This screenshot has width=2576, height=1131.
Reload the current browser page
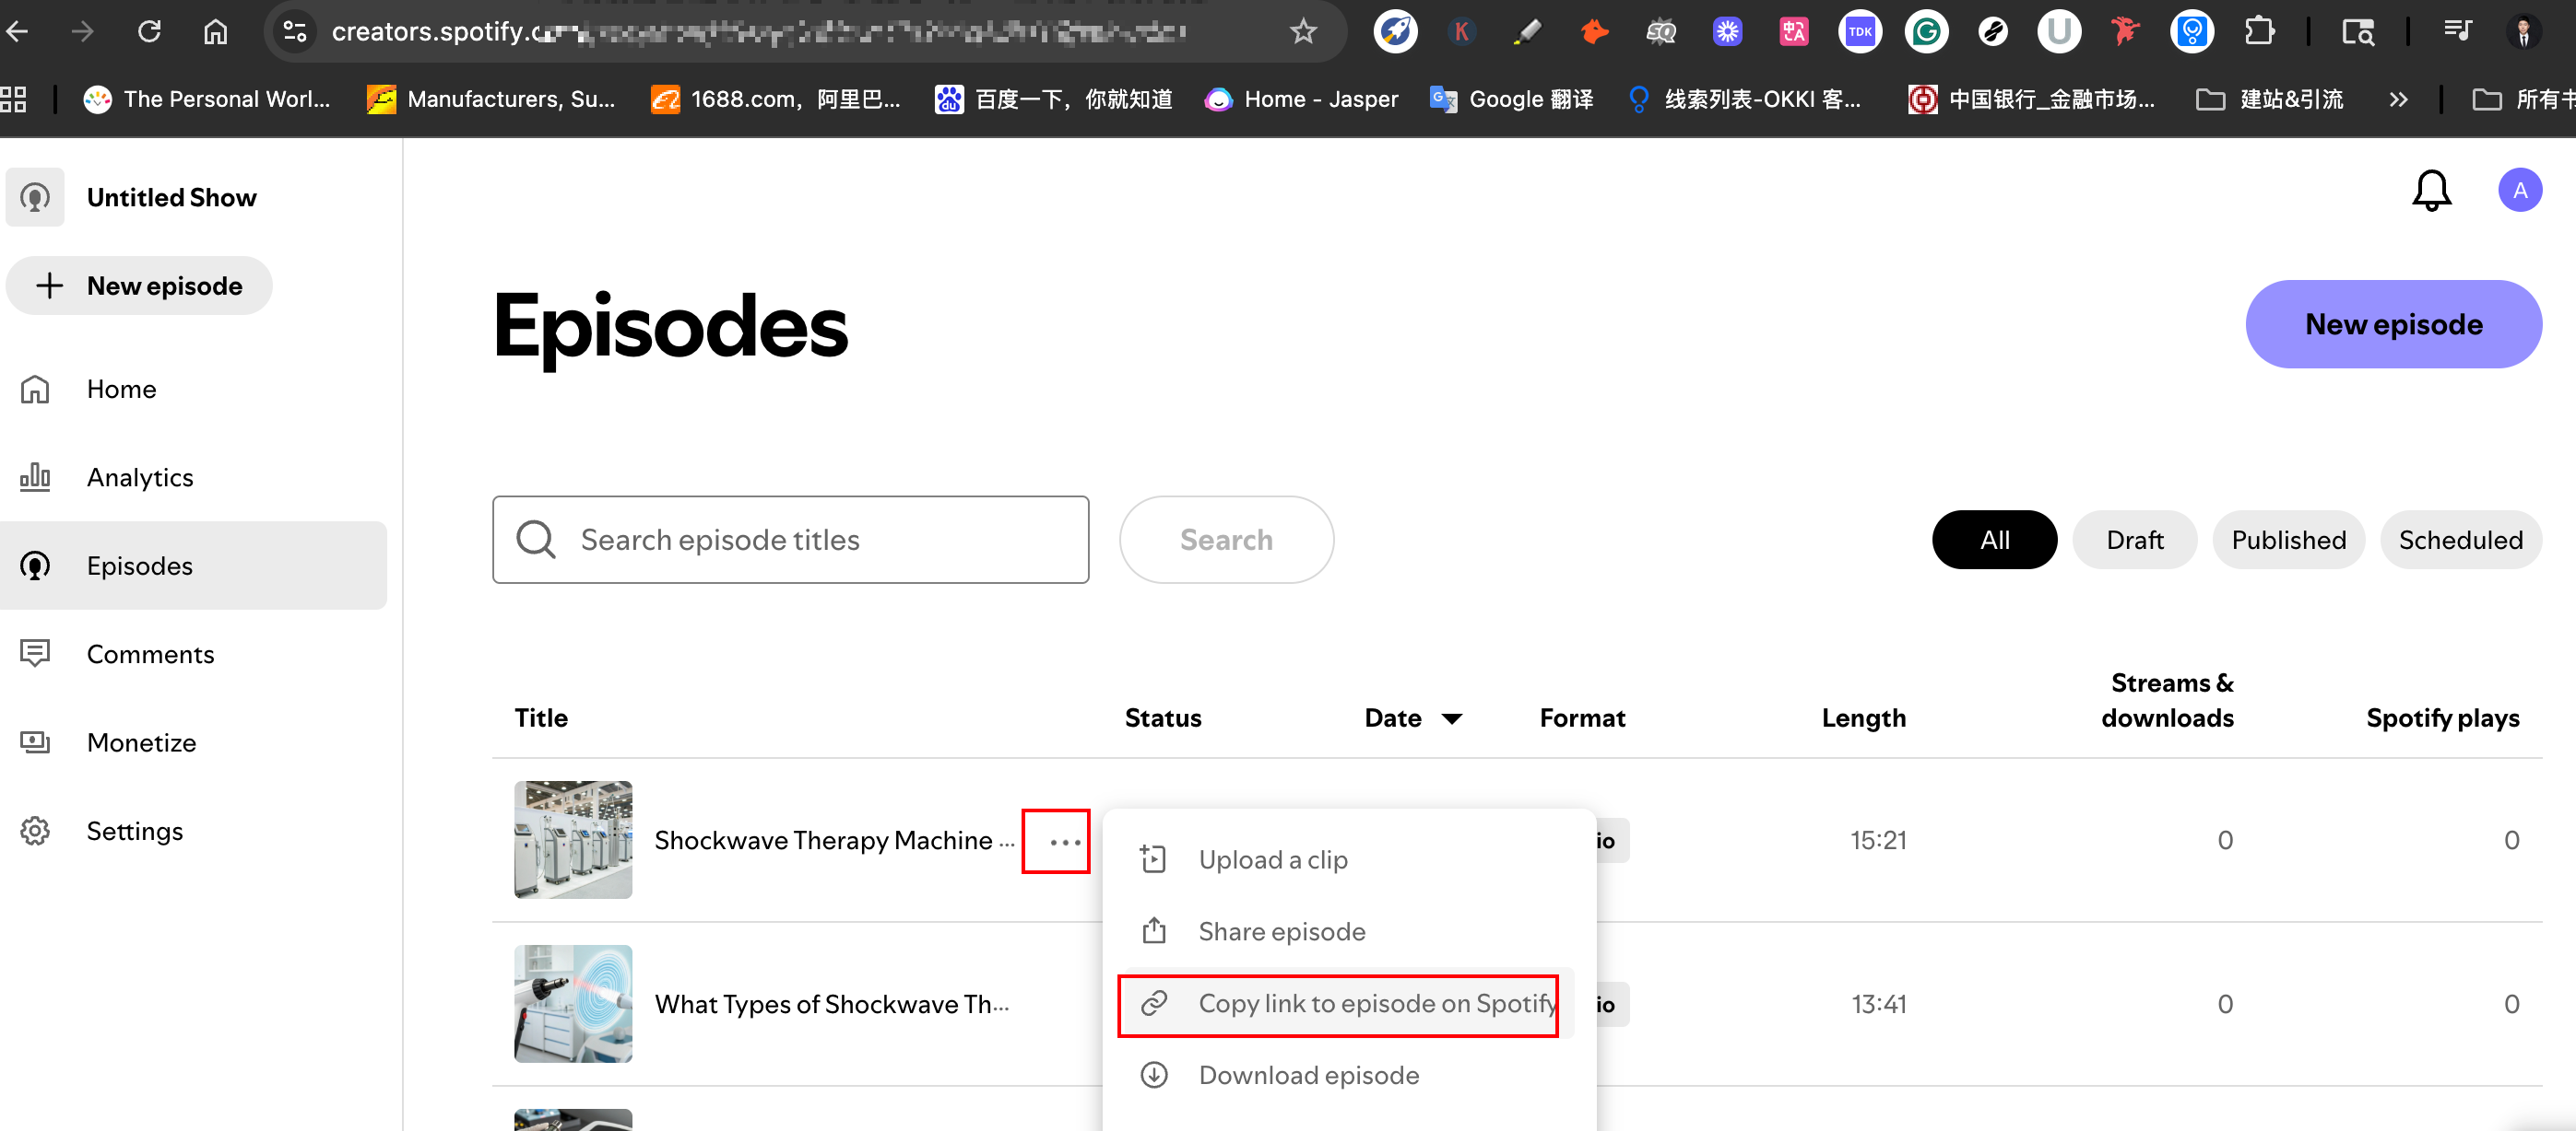tap(149, 32)
